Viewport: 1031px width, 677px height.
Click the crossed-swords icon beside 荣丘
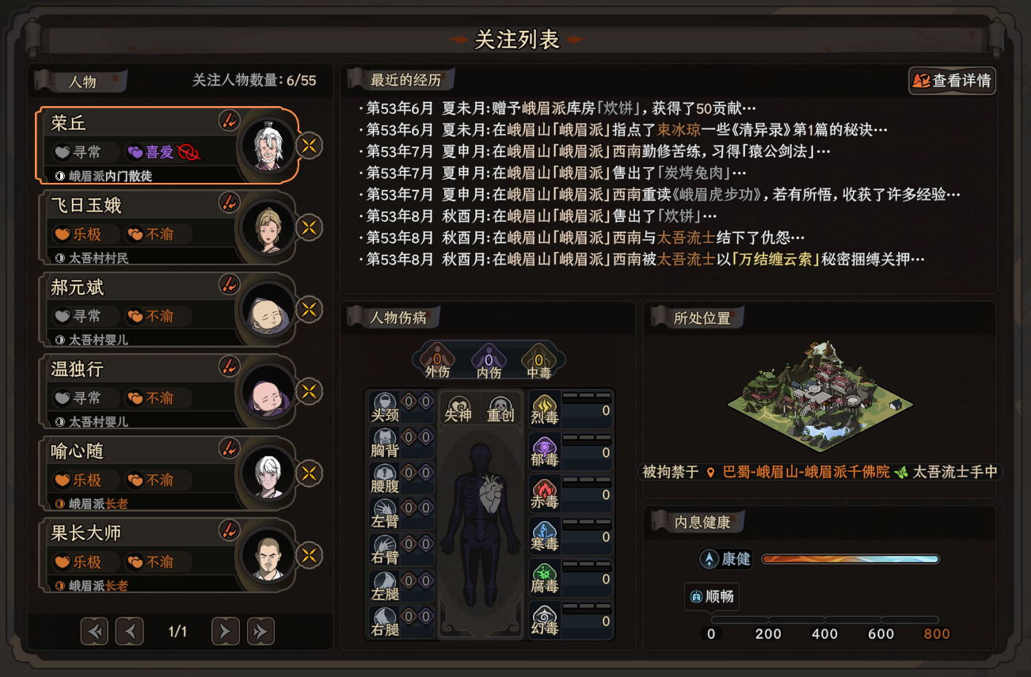[x=310, y=146]
